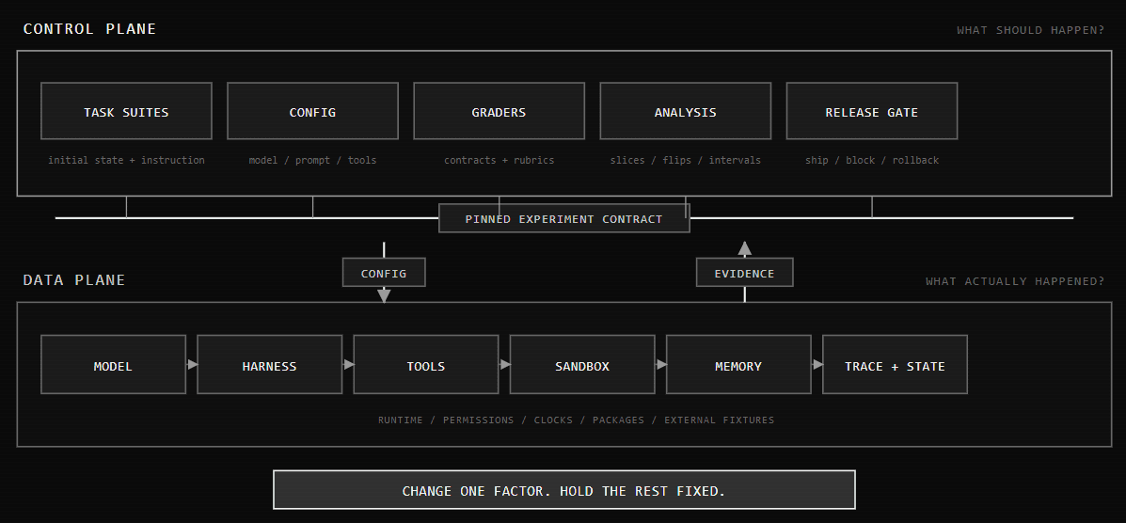
Task: Select the CONFIG box in control plane
Action: tap(312, 111)
